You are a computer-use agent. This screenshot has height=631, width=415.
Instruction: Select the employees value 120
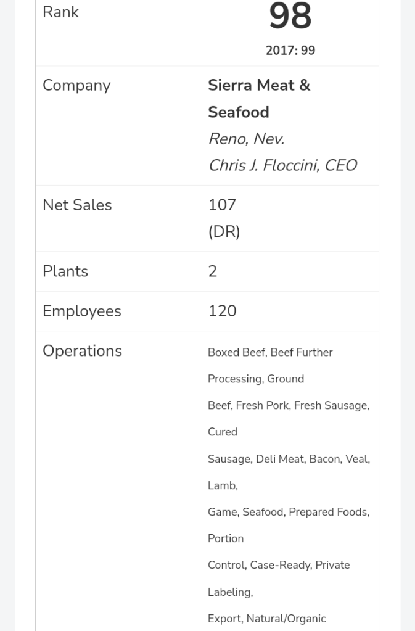[222, 311]
